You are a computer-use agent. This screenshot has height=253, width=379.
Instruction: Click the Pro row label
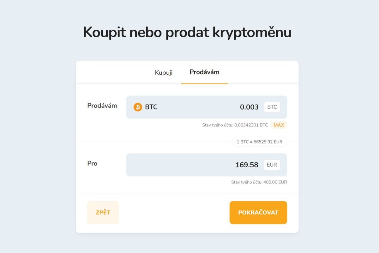(92, 164)
